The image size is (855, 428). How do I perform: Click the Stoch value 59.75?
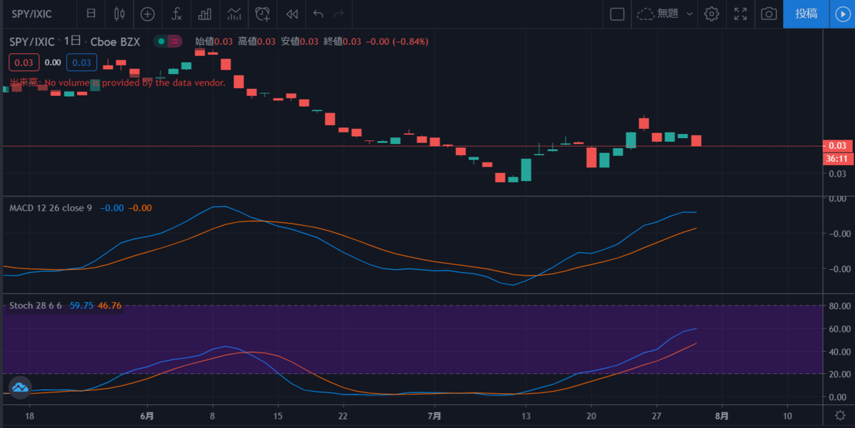[x=82, y=306]
